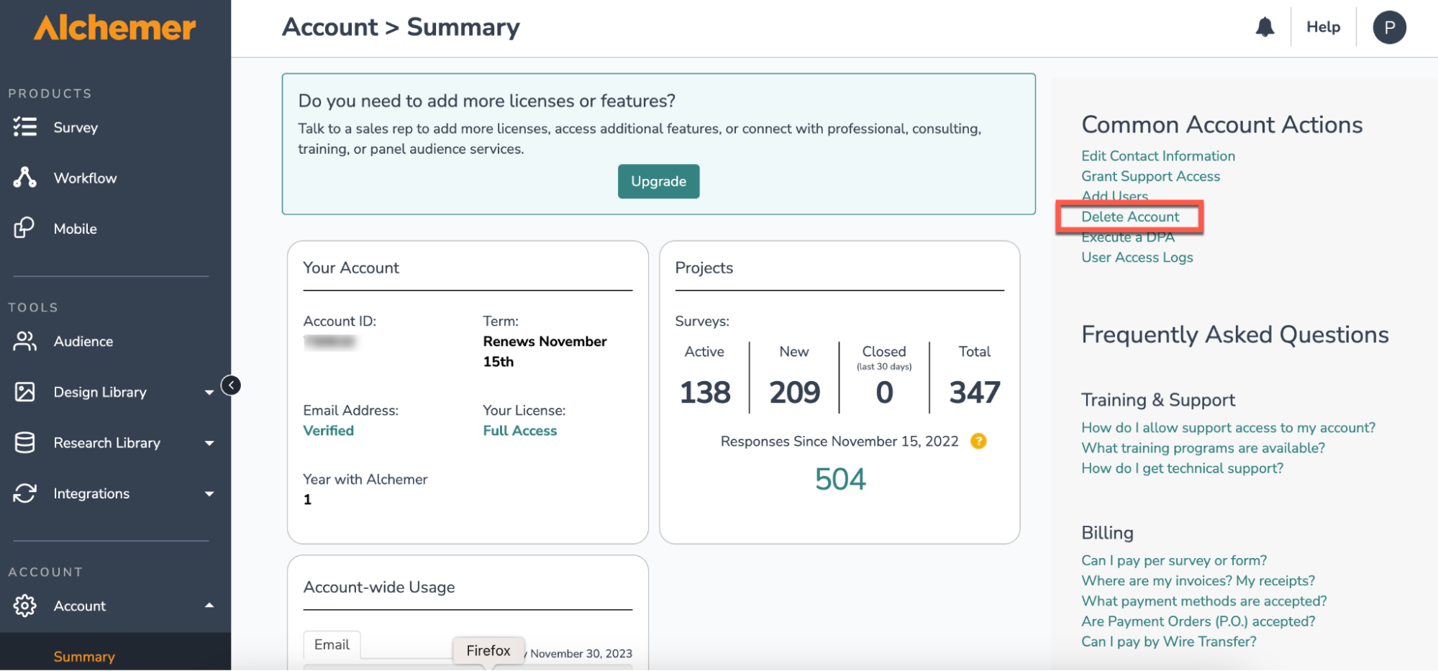Click the 'Account > Summary' page heading
Screen dimensions: 1438x671
[x=401, y=27]
